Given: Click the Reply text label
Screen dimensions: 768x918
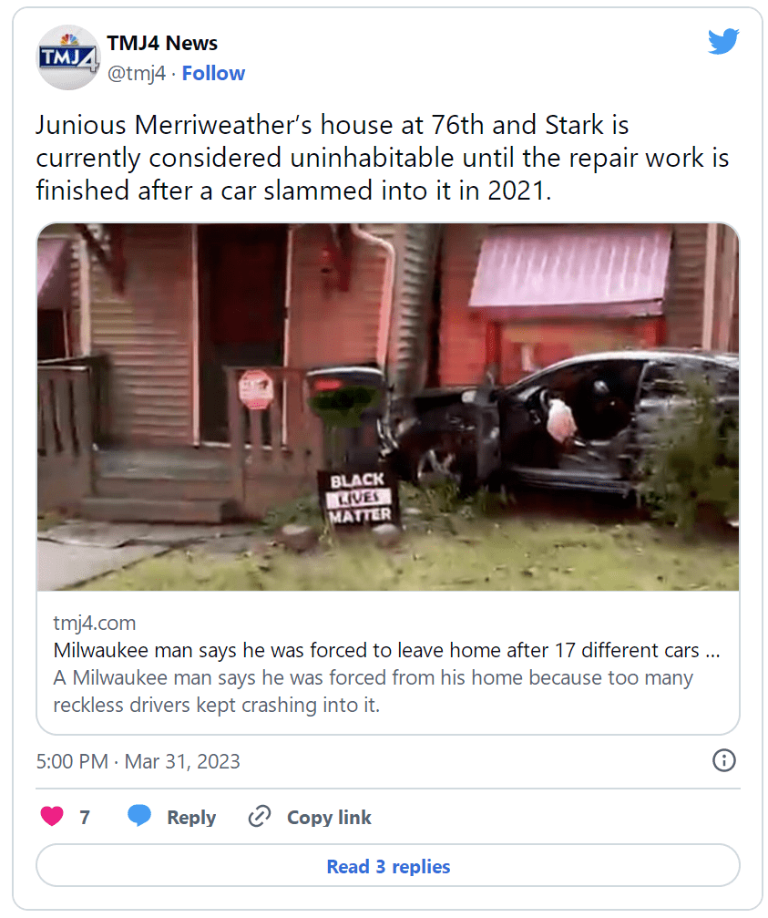Looking at the screenshot, I should [191, 817].
